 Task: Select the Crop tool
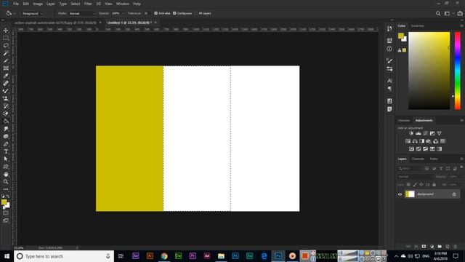click(x=6, y=60)
